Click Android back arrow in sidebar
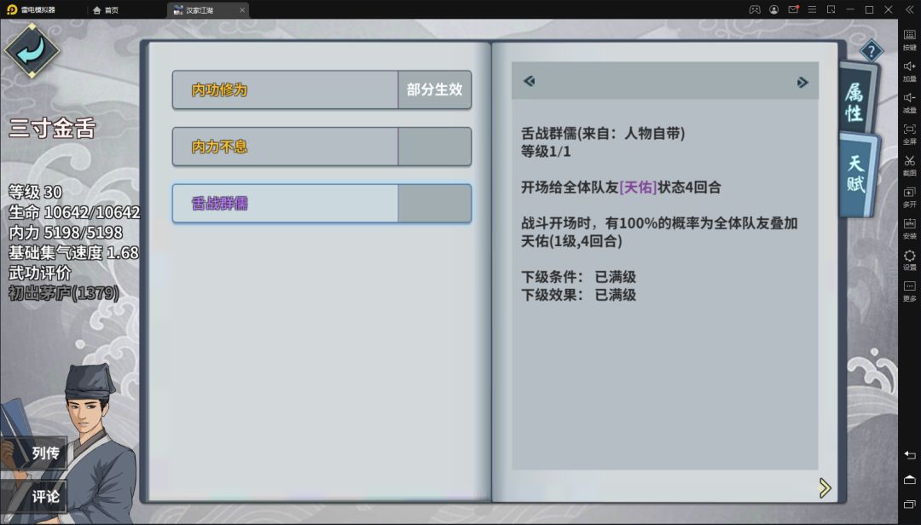 click(x=909, y=455)
